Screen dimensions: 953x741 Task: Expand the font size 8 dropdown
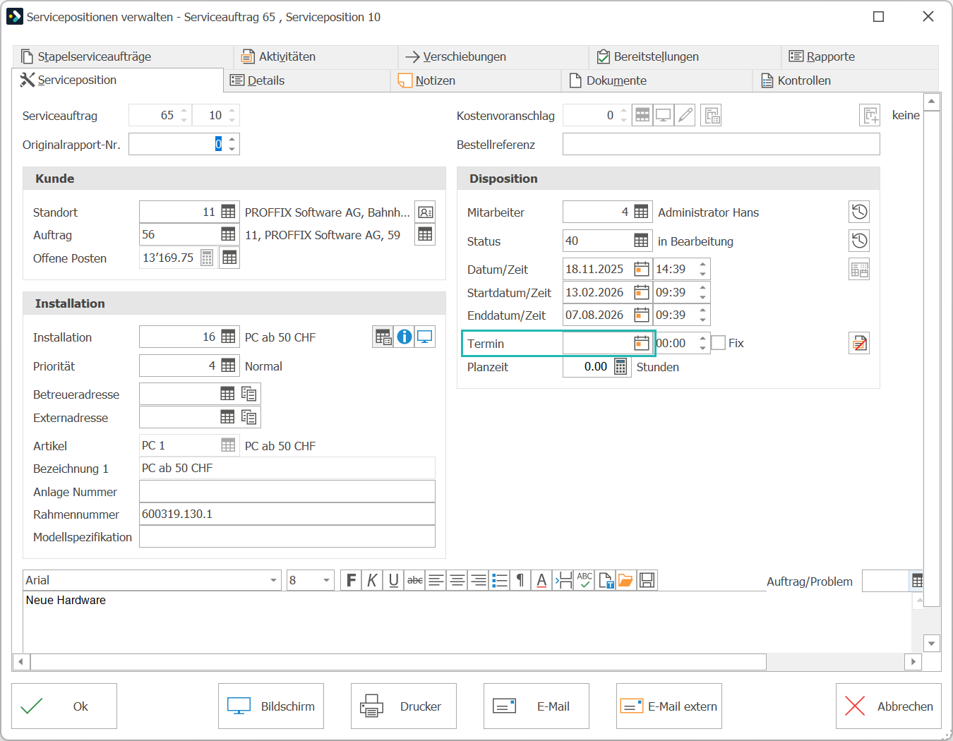[326, 580]
